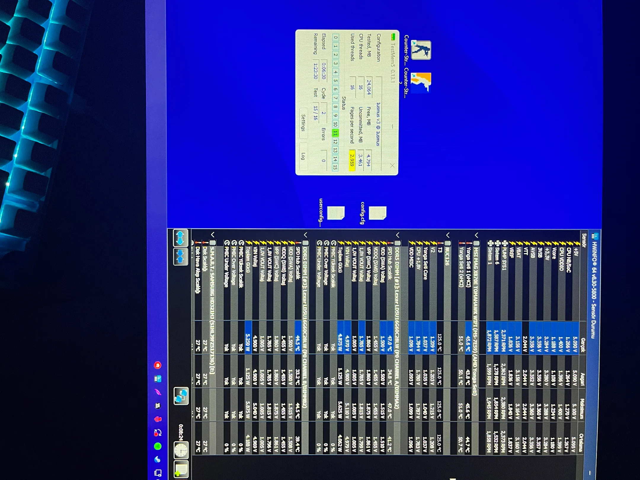Select the VBAT sensor row label
The height and width of the screenshot is (480, 640).
click(518, 253)
